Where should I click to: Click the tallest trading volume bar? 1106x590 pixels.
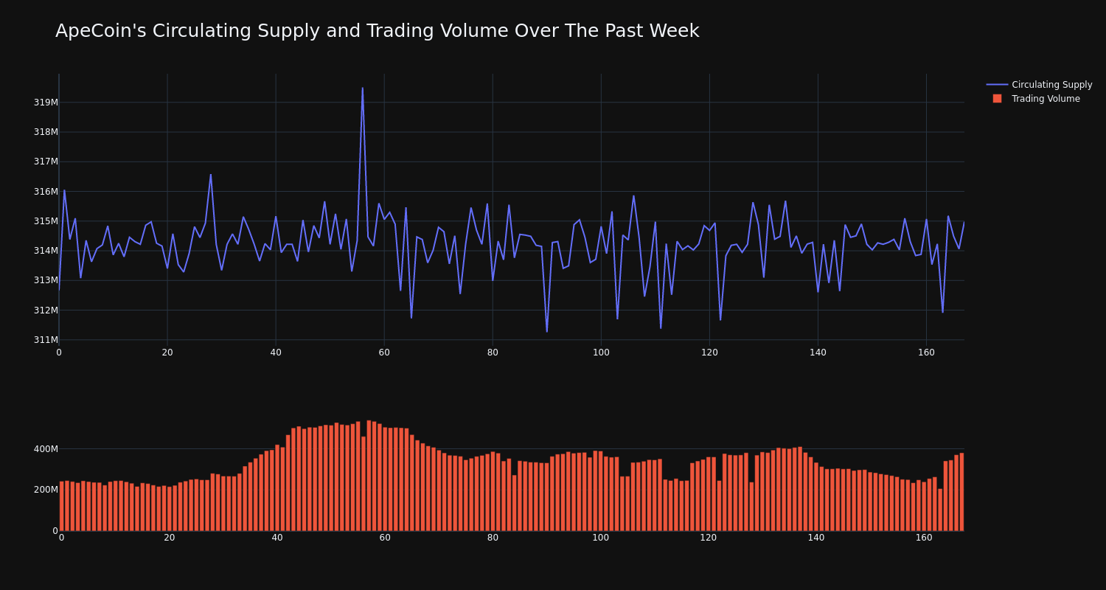[x=369, y=476]
